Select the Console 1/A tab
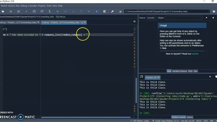 [x=151, y=78]
